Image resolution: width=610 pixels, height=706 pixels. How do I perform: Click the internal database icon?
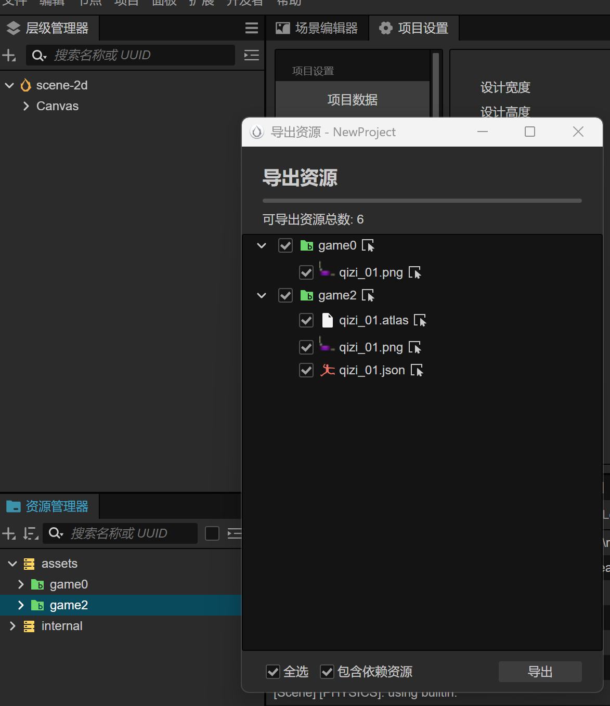[x=29, y=626]
